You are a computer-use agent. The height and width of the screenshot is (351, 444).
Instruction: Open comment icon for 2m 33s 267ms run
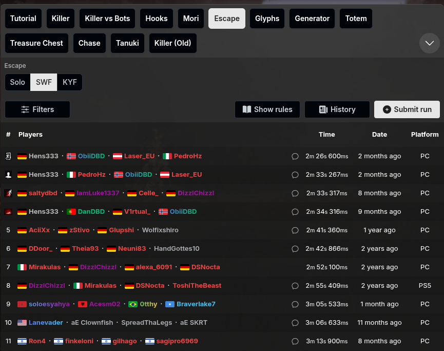coord(295,175)
